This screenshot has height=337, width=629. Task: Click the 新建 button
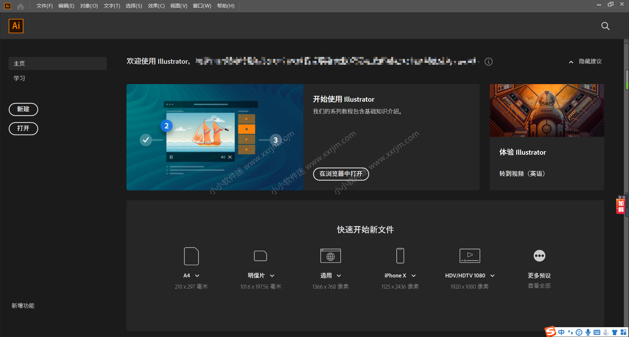(x=23, y=109)
